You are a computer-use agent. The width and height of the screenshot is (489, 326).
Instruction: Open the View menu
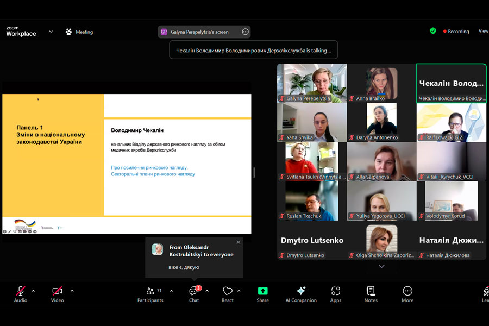[484, 31]
